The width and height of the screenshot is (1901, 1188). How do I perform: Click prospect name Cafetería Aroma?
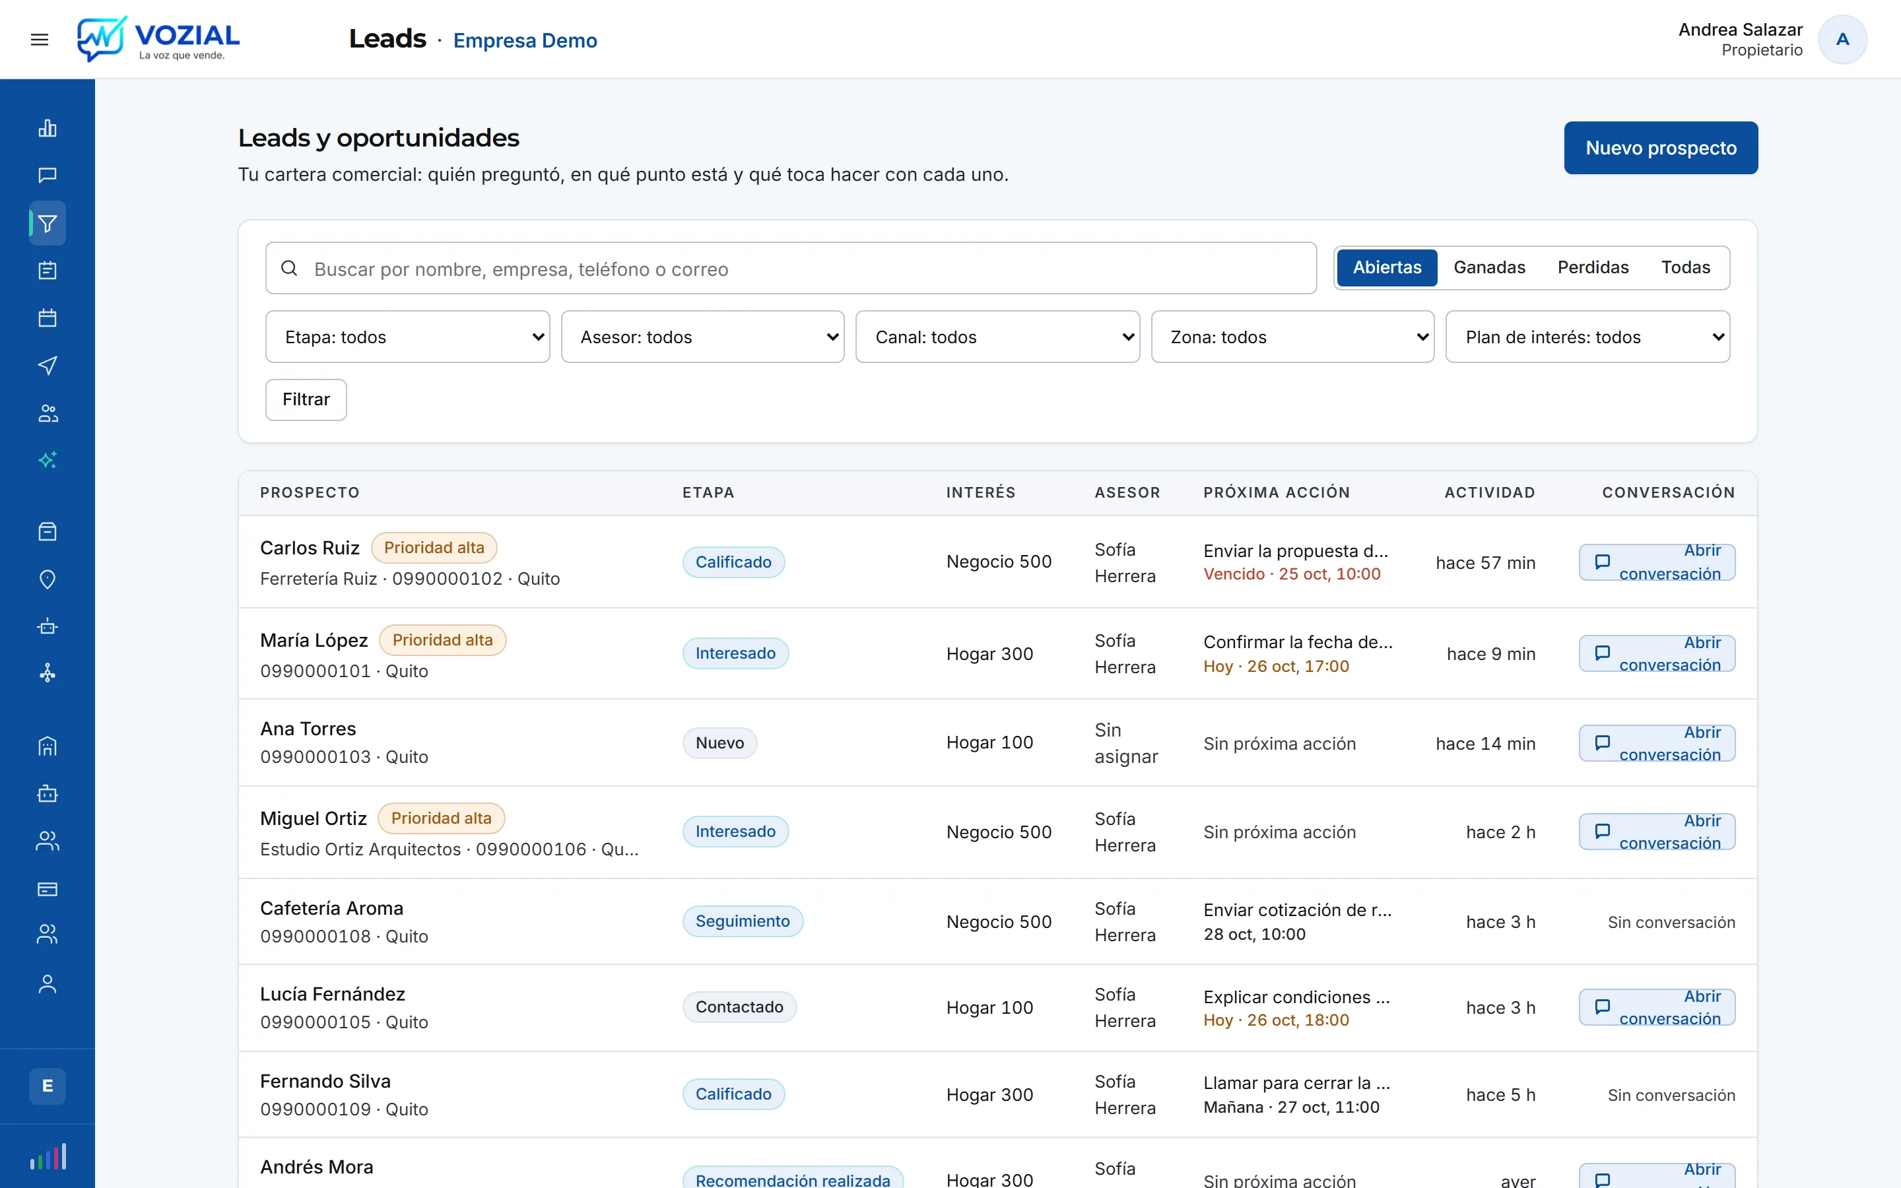tap(331, 908)
